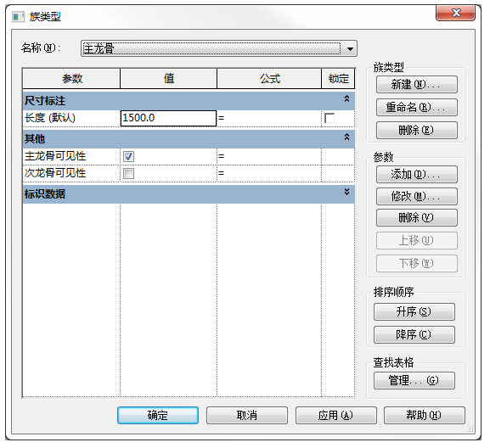The image size is (490, 448).
Task: Click the 族类型 dialog title icon
Action: [18, 17]
